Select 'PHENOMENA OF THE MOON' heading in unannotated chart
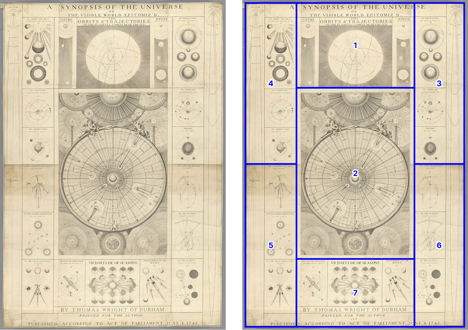Image resolution: width=468 pixels, height=330 pixels. (155, 262)
